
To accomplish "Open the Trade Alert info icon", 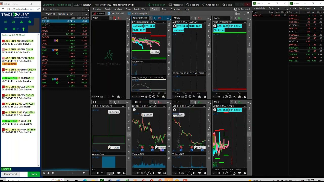I will (x=30, y=22).
